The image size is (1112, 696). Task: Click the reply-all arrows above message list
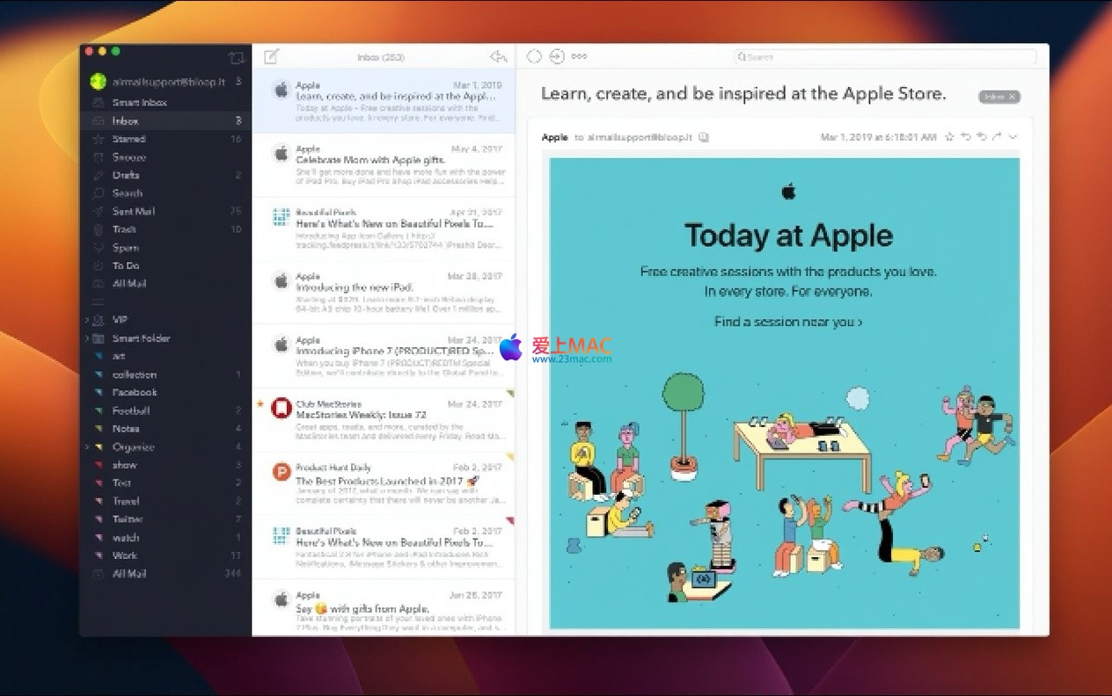tap(499, 57)
